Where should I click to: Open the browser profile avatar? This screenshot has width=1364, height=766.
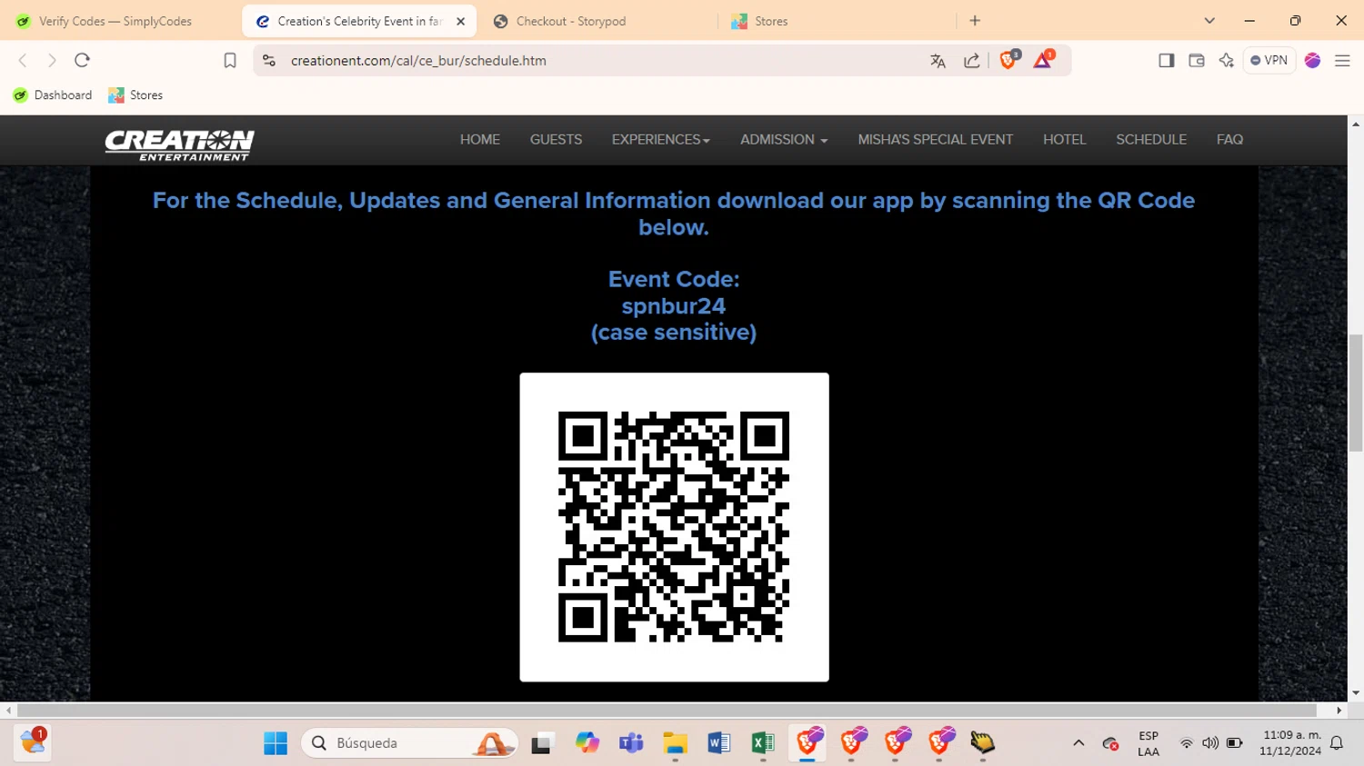click(1312, 60)
